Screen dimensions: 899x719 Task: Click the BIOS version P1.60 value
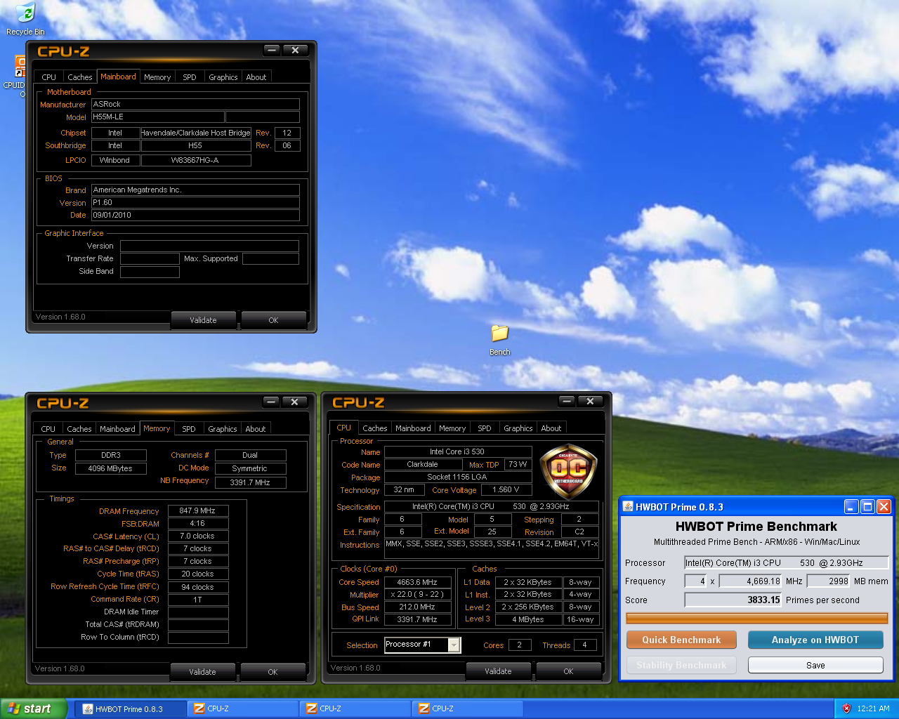pyautogui.click(x=195, y=203)
